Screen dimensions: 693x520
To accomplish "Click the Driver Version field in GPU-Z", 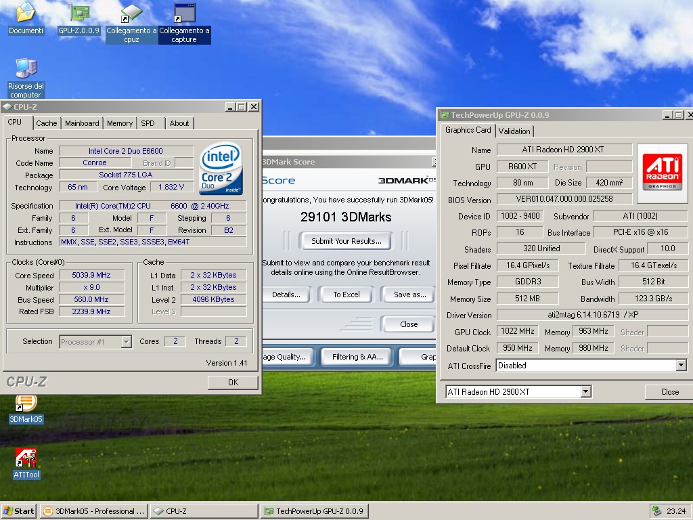I will (592, 315).
